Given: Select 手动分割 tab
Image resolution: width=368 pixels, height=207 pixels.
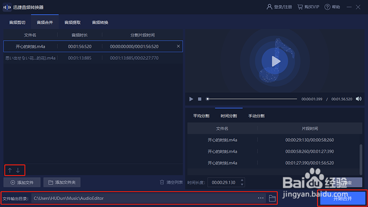Looking at the screenshot, I should tap(257, 116).
